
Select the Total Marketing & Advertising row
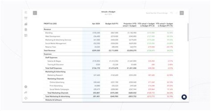click(x=108, y=96)
